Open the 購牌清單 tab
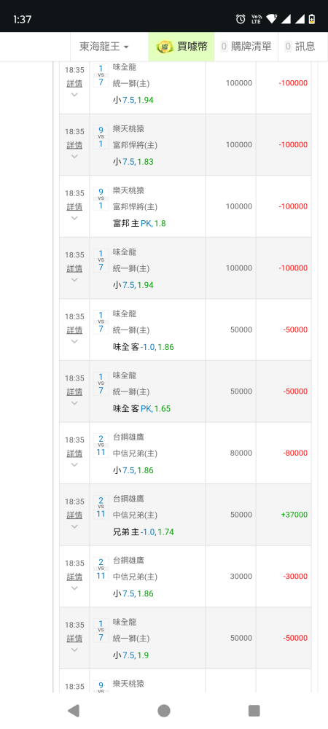328x729 pixels. [246, 47]
